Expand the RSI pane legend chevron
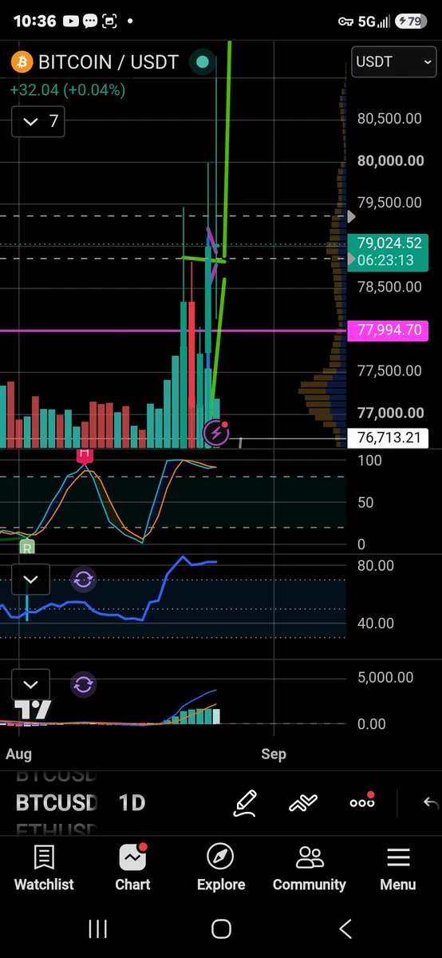 [30, 579]
